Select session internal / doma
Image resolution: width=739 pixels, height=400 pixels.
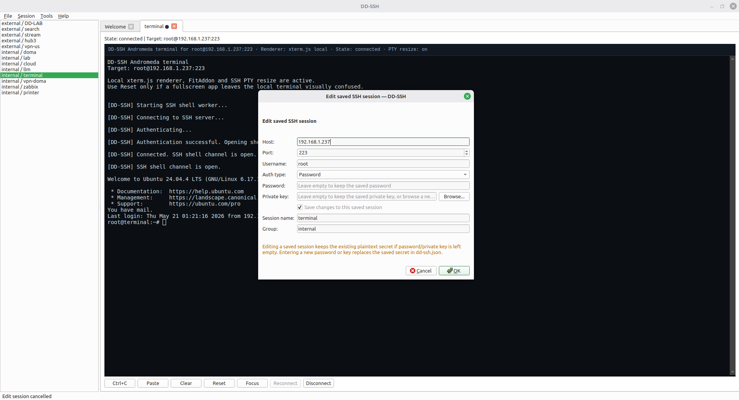point(49,52)
